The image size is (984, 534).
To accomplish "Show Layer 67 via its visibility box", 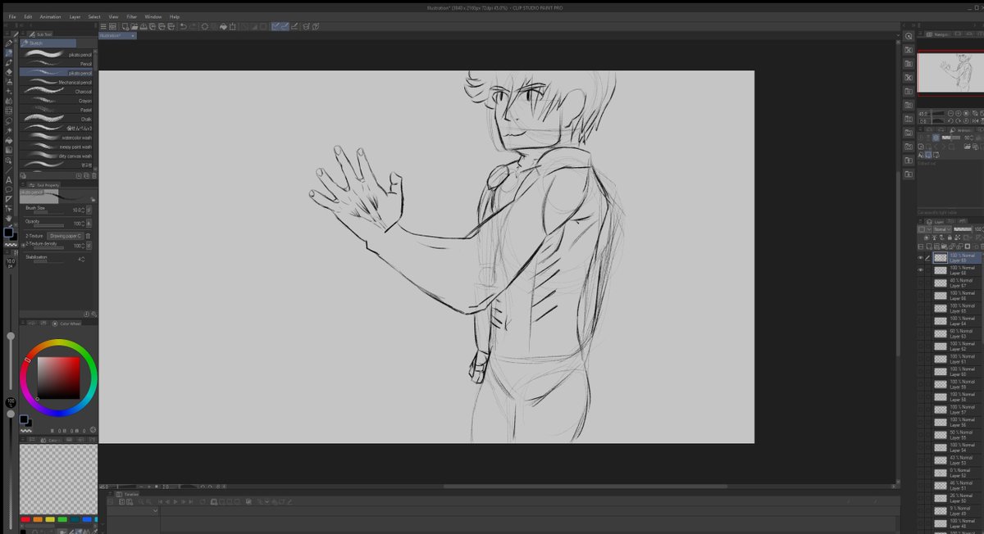I will coord(920,283).
